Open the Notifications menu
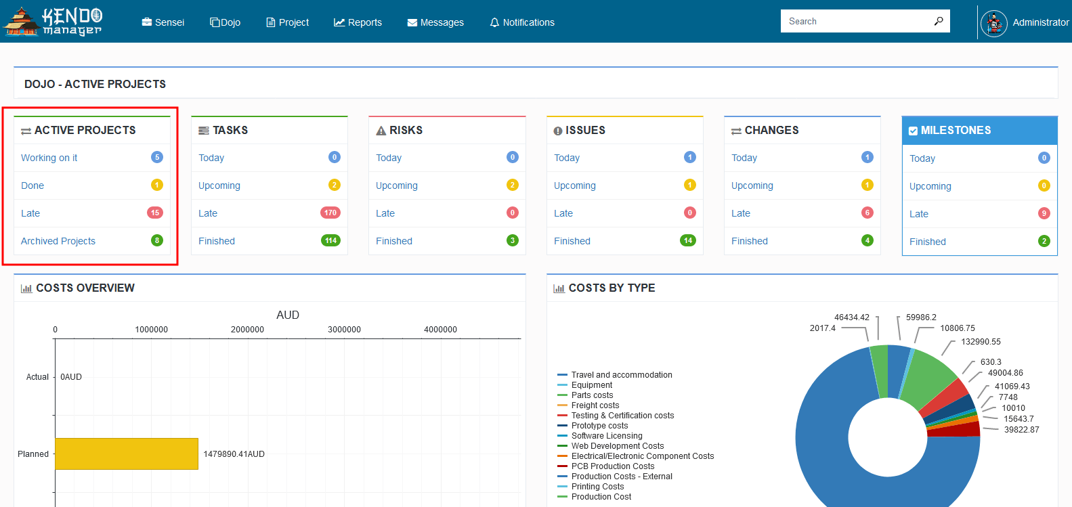The height and width of the screenshot is (507, 1072). click(x=522, y=22)
